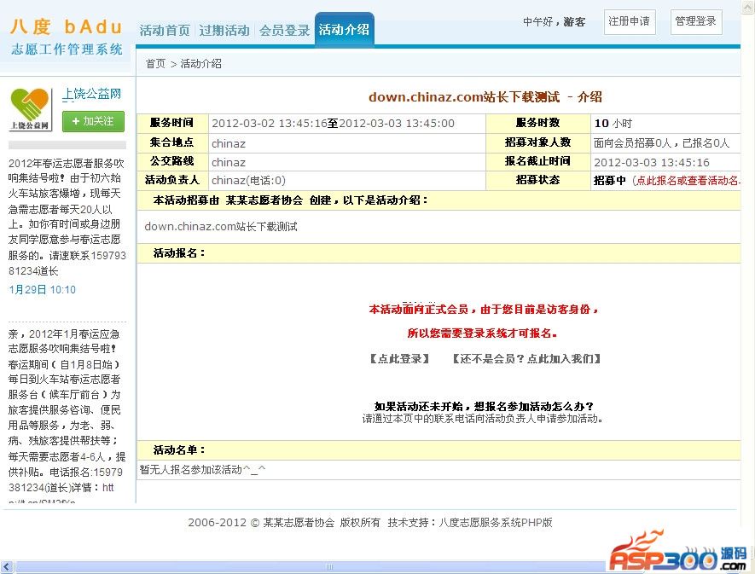Follow 上饶公益网 with the 加关注 button

point(93,121)
